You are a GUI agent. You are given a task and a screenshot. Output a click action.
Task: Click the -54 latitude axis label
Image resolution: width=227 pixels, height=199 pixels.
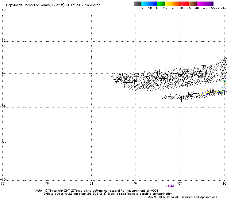tap(3, 73)
